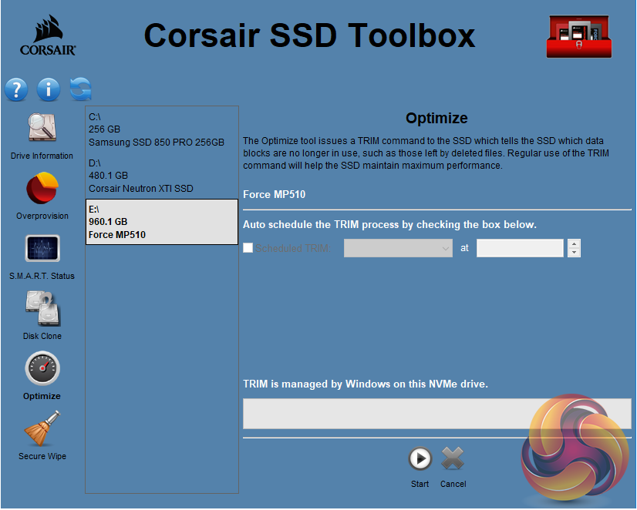637x510 pixels.
Task: Select the Optimize gauge icon
Action: click(x=42, y=370)
